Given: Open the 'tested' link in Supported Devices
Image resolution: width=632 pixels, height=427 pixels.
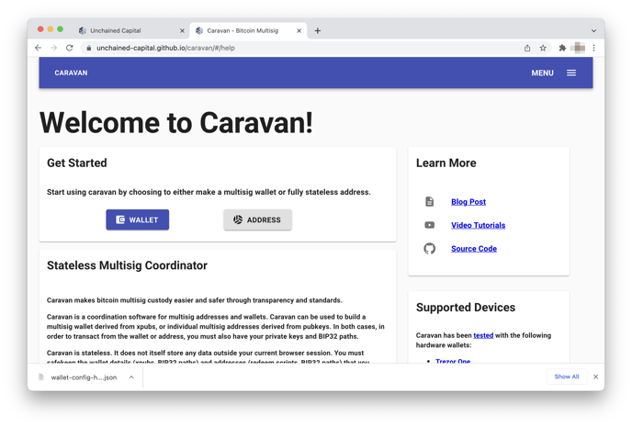Looking at the screenshot, I should [483, 335].
